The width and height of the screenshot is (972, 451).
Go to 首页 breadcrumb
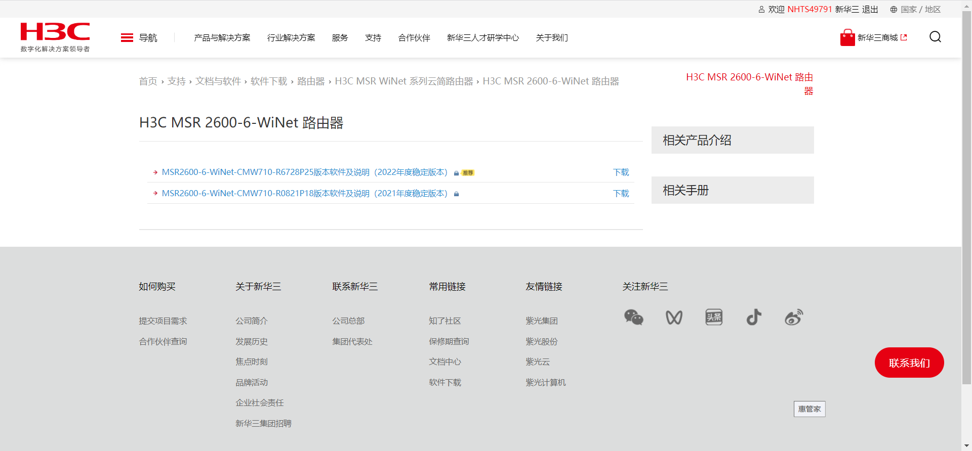pyautogui.click(x=148, y=81)
